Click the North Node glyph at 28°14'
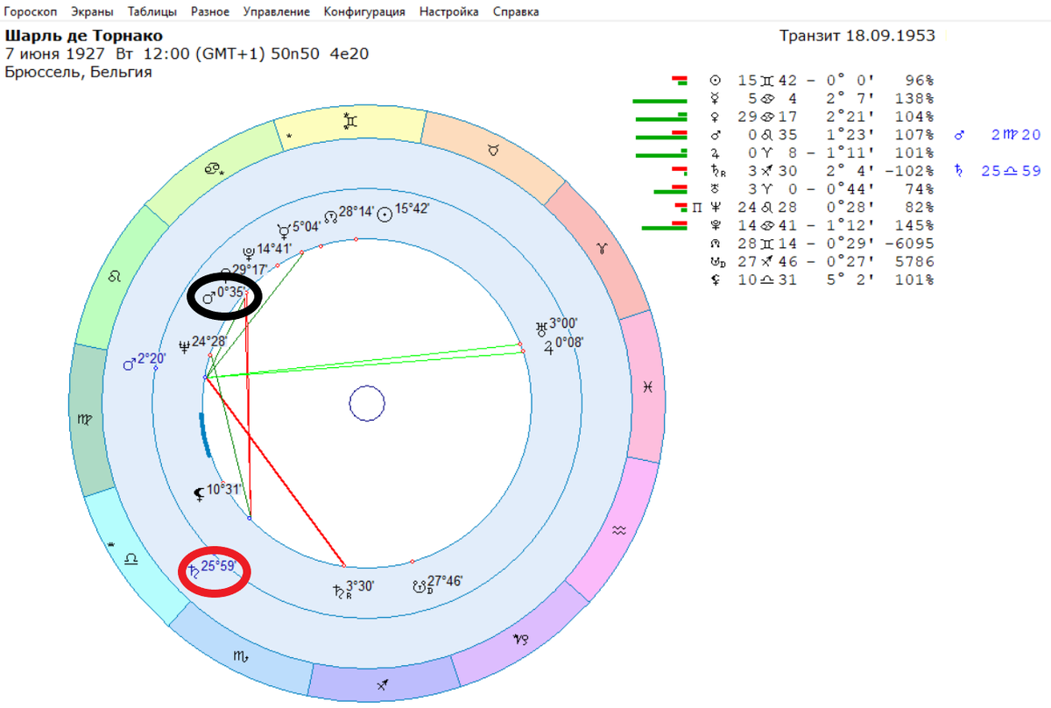Image resolution: width=1051 pixels, height=708 pixels. click(x=331, y=216)
